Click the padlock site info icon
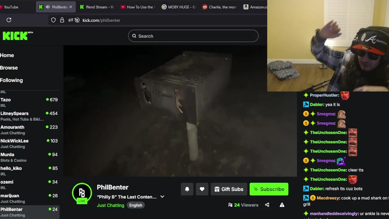The height and width of the screenshot is (219, 389). [x=62, y=20]
